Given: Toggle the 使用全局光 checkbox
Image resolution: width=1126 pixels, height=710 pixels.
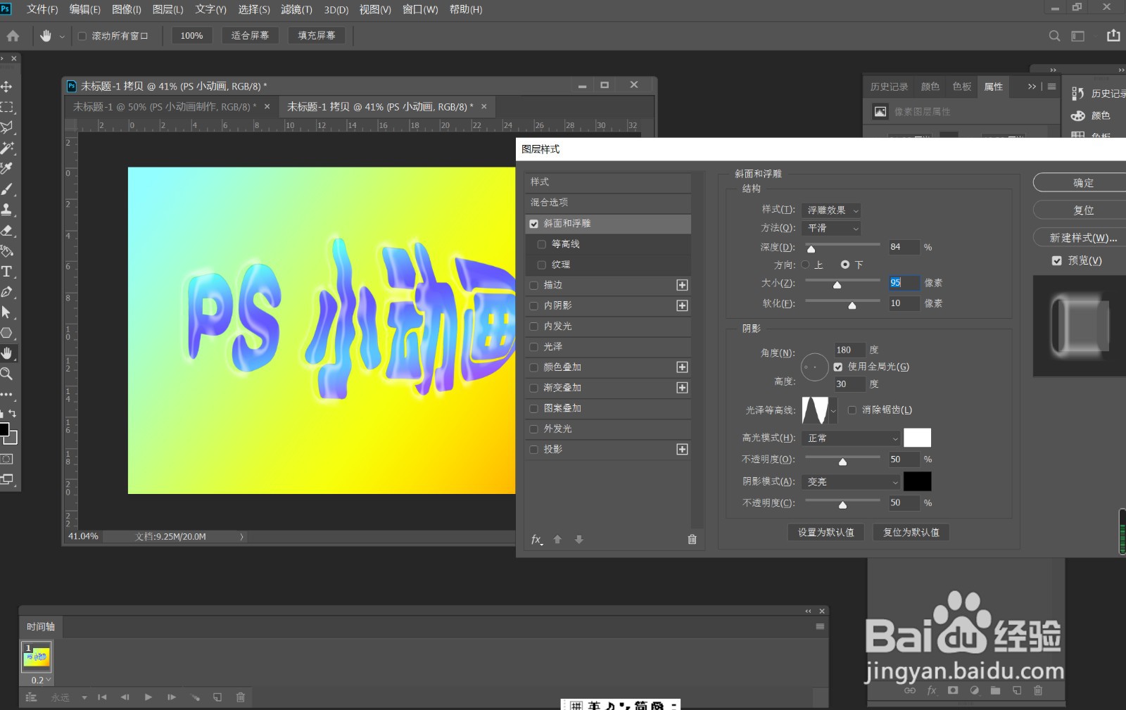Looking at the screenshot, I should [x=837, y=367].
